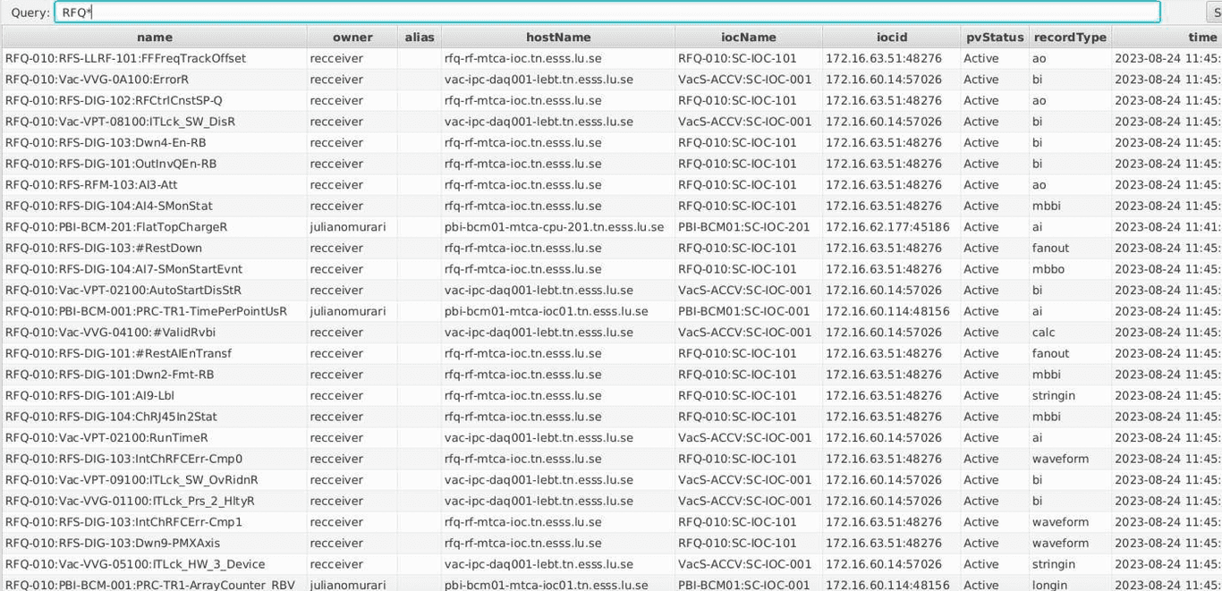This screenshot has height=591, width=1222.
Task: Sort by the owner column header
Action: click(x=352, y=38)
